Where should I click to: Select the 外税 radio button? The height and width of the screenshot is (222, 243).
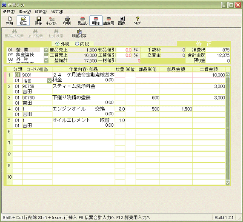point(57,44)
